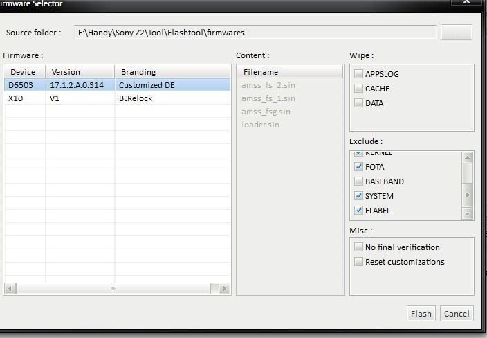Click firmware table scroll left arrow
Image resolution: width=487 pixels, height=338 pixels.
(10, 289)
